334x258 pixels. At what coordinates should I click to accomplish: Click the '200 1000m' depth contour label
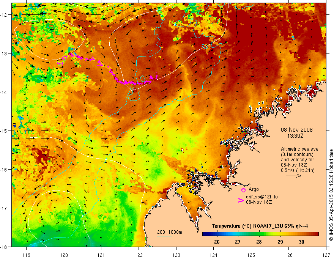click(170, 232)
